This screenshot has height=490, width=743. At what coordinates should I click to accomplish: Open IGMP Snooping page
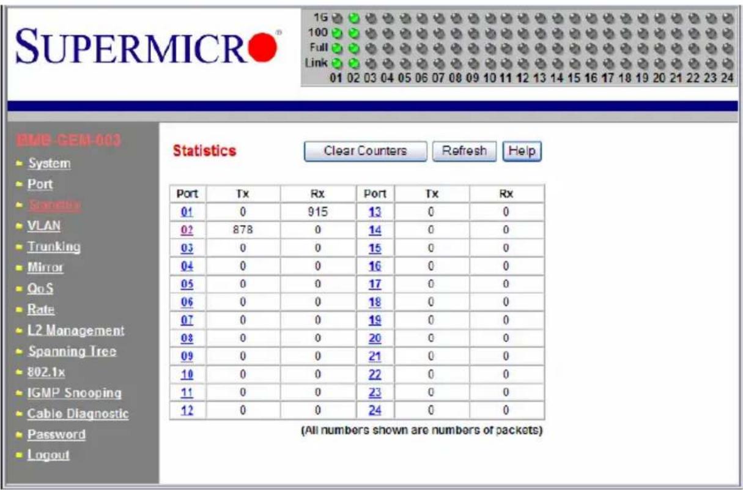pos(75,393)
